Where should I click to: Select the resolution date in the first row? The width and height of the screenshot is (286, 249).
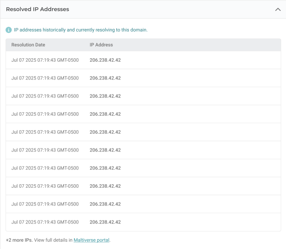[45, 60]
